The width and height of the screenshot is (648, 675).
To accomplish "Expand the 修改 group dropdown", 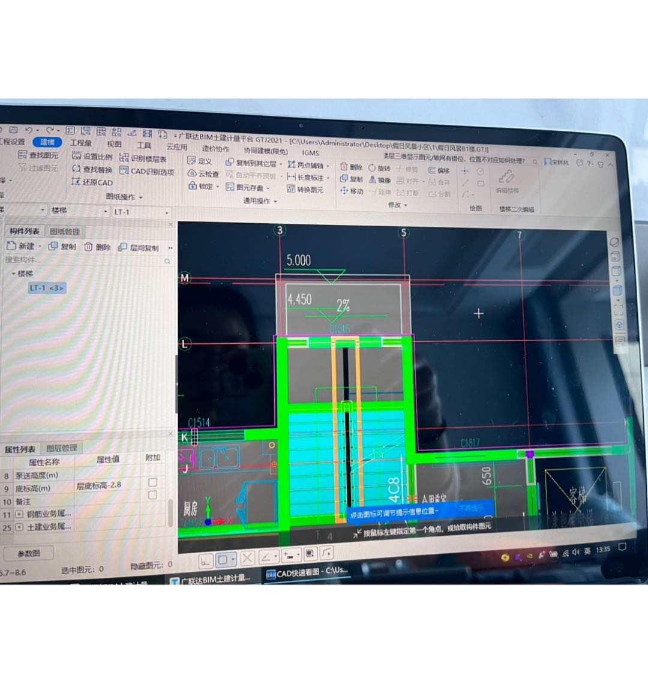I will (x=405, y=205).
